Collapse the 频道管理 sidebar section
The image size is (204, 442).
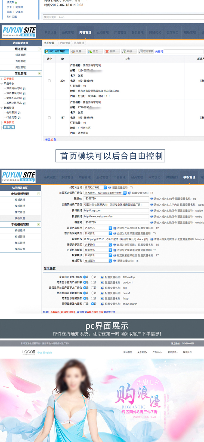(39, 49)
